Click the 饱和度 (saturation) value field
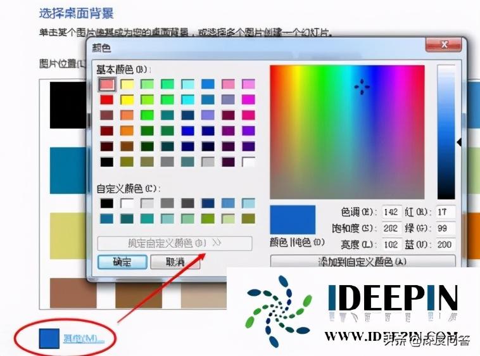480x356 pixels. pyautogui.click(x=390, y=228)
